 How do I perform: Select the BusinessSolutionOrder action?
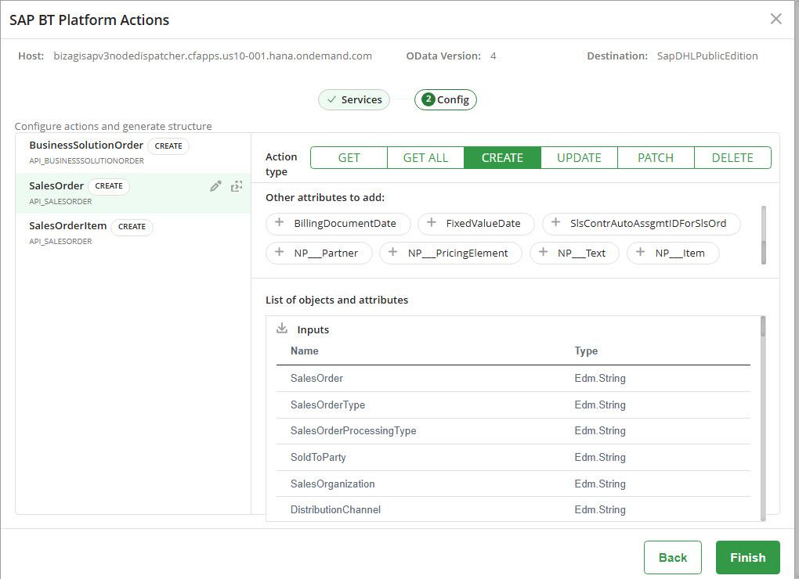click(x=133, y=152)
